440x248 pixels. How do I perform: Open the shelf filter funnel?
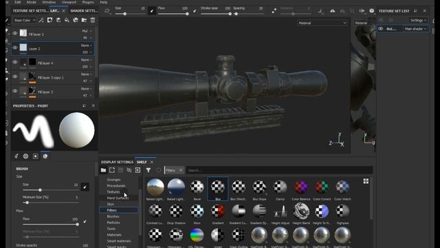pyautogui.click(x=148, y=170)
